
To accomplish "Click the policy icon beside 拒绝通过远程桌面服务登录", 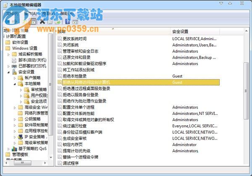I will pos(60,88).
